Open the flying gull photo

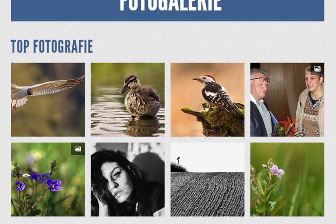click(x=48, y=100)
